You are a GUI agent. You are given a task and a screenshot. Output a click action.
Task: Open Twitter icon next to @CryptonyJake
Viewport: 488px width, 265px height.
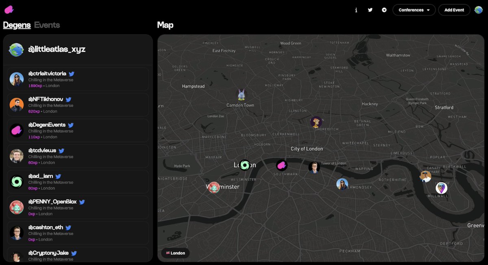[x=74, y=253]
